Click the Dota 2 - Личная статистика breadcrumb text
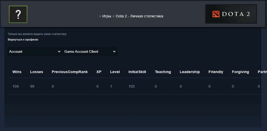 point(139,16)
